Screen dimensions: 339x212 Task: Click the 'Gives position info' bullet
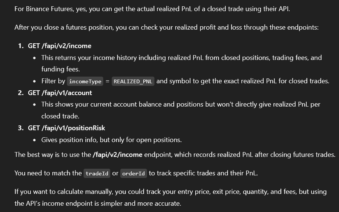coord(111,140)
